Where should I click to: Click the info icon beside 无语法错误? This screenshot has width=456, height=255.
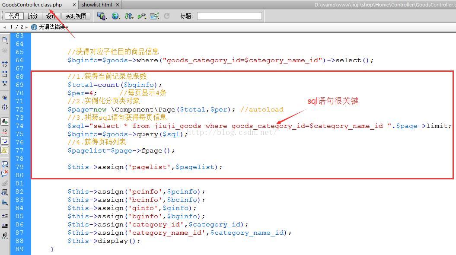click(x=34, y=27)
